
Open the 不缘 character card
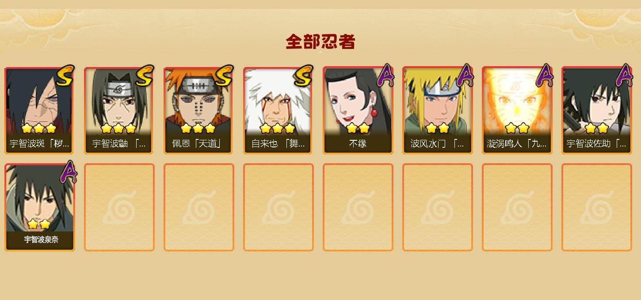(x=357, y=110)
